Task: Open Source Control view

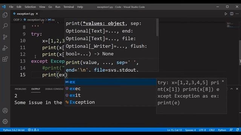Action: pyautogui.click(x=5, y=37)
